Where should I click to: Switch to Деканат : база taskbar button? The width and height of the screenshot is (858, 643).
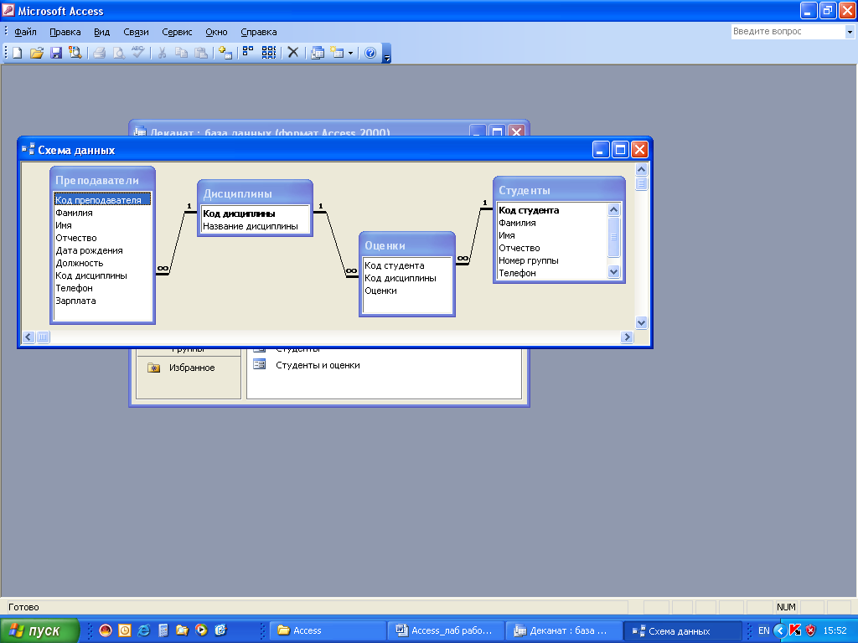click(563, 631)
